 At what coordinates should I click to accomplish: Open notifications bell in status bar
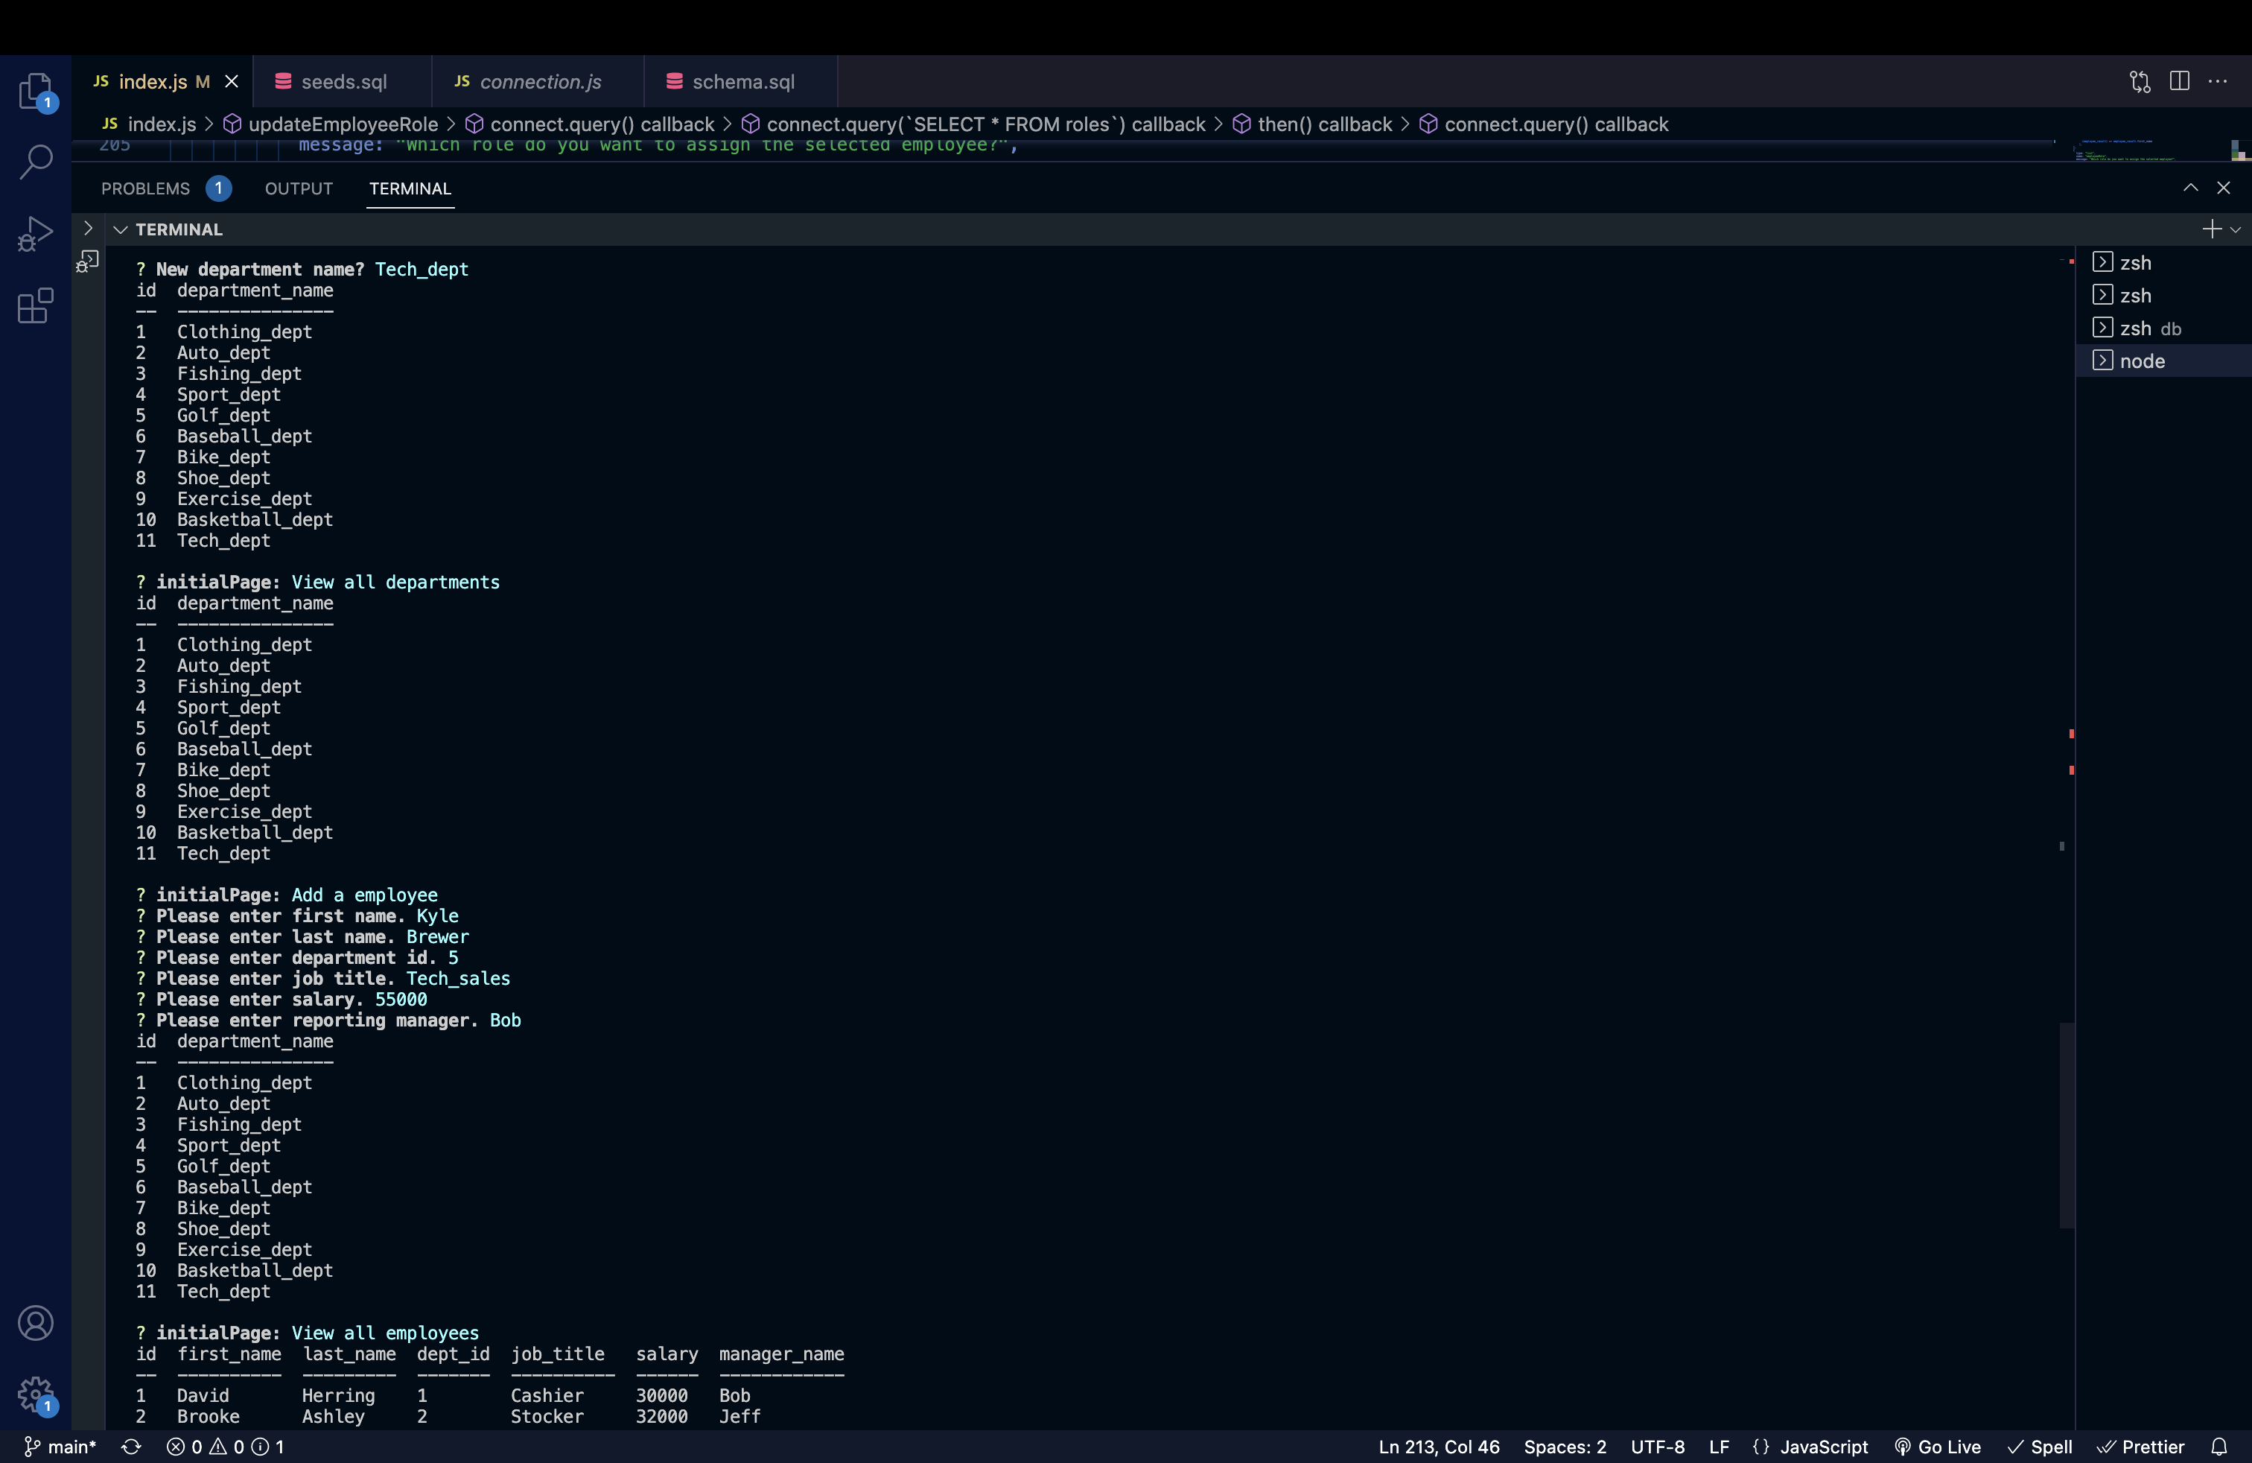(x=2219, y=1446)
